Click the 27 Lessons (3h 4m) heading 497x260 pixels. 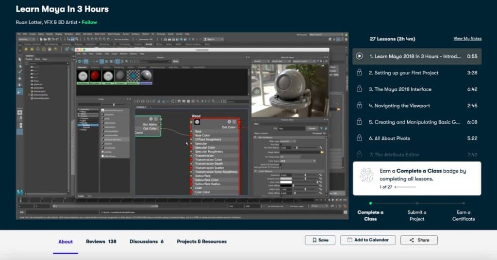pyautogui.click(x=392, y=39)
